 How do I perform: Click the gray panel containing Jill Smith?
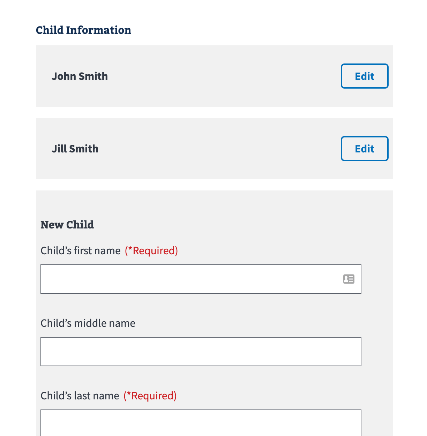pyautogui.click(x=209, y=171)
